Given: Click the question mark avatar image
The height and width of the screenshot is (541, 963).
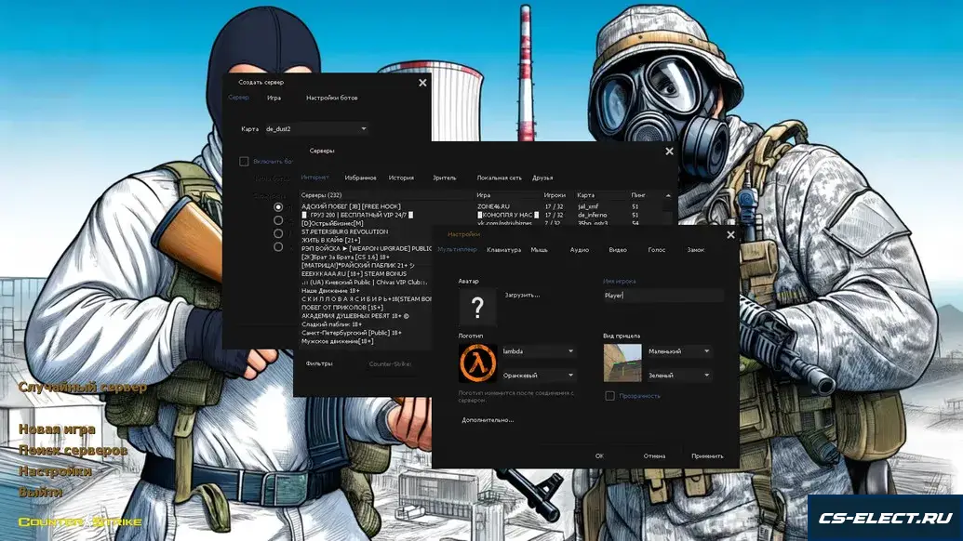Looking at the screenshot, I should click(477, 308).
